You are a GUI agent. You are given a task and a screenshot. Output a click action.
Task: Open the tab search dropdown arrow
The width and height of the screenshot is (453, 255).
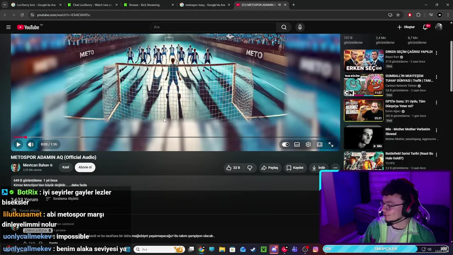[5, 5]
